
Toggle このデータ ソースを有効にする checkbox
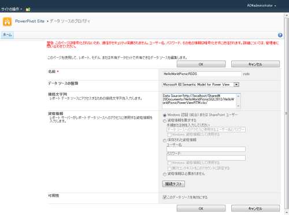click(x=165, y=197)
